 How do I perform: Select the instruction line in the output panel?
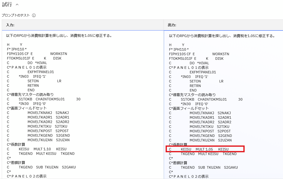pyautogui.click(x=222, y=36)
